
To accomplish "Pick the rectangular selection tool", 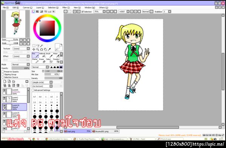I will (34, 46).
